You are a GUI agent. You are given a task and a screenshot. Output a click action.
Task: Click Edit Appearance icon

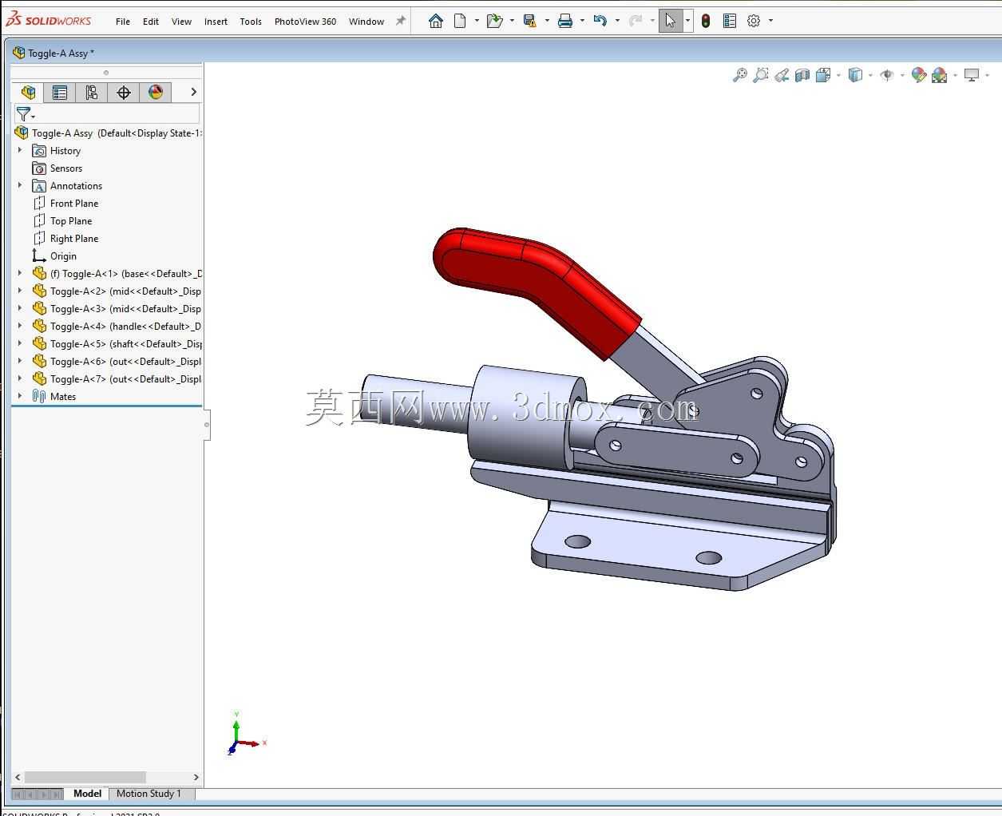coord(919,75)
